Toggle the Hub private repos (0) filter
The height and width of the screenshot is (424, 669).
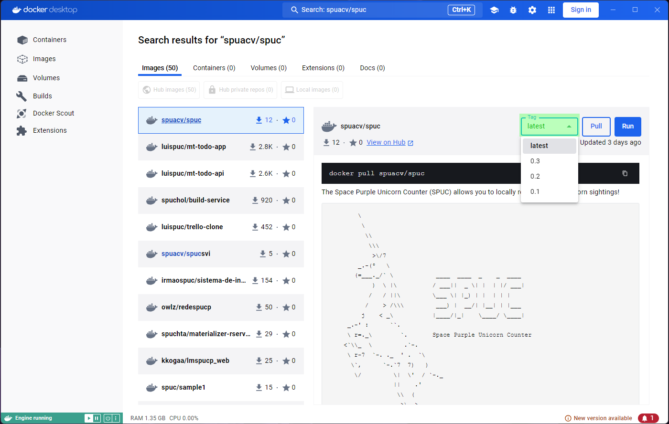pyautogui.click(x=240, y=90)
